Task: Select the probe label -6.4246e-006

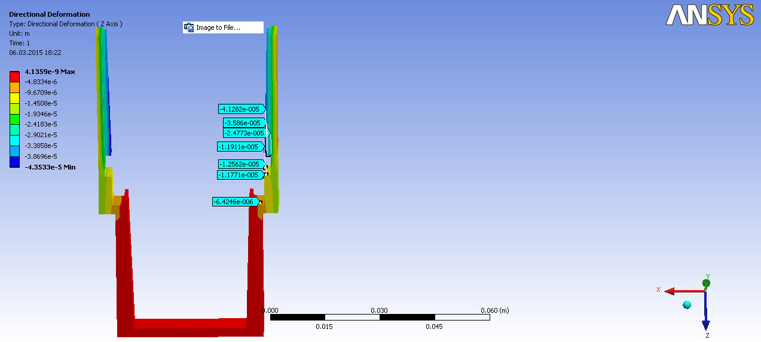Action: click(x=237, y=202)
